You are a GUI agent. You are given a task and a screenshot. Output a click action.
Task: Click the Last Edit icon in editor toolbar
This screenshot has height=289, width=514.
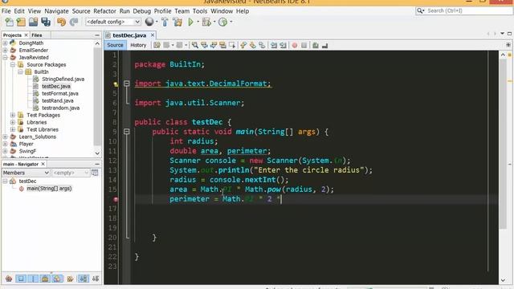pos(157,45)
